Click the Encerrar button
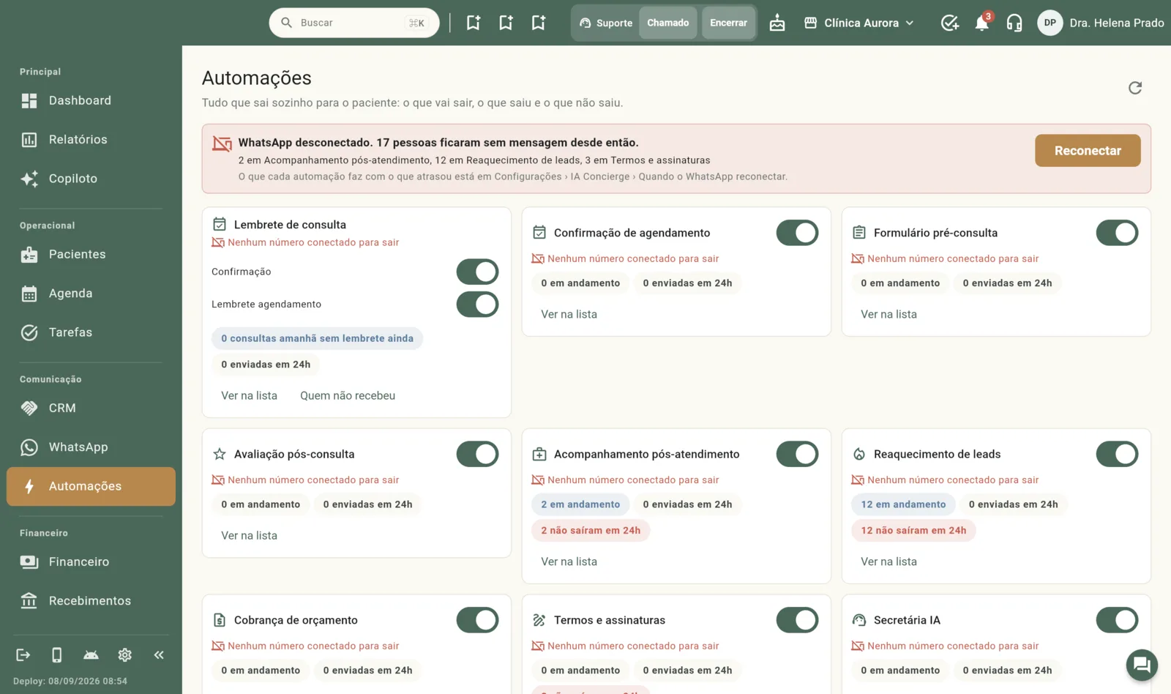The width and height of the screenshot is (1171, 694). (729, 23)
